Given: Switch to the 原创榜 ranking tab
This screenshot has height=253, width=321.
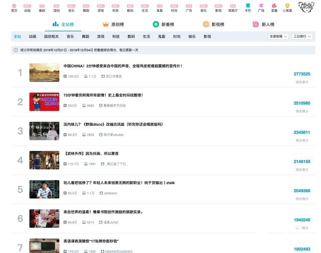Looking at the screenshot, I should (113, 24).
